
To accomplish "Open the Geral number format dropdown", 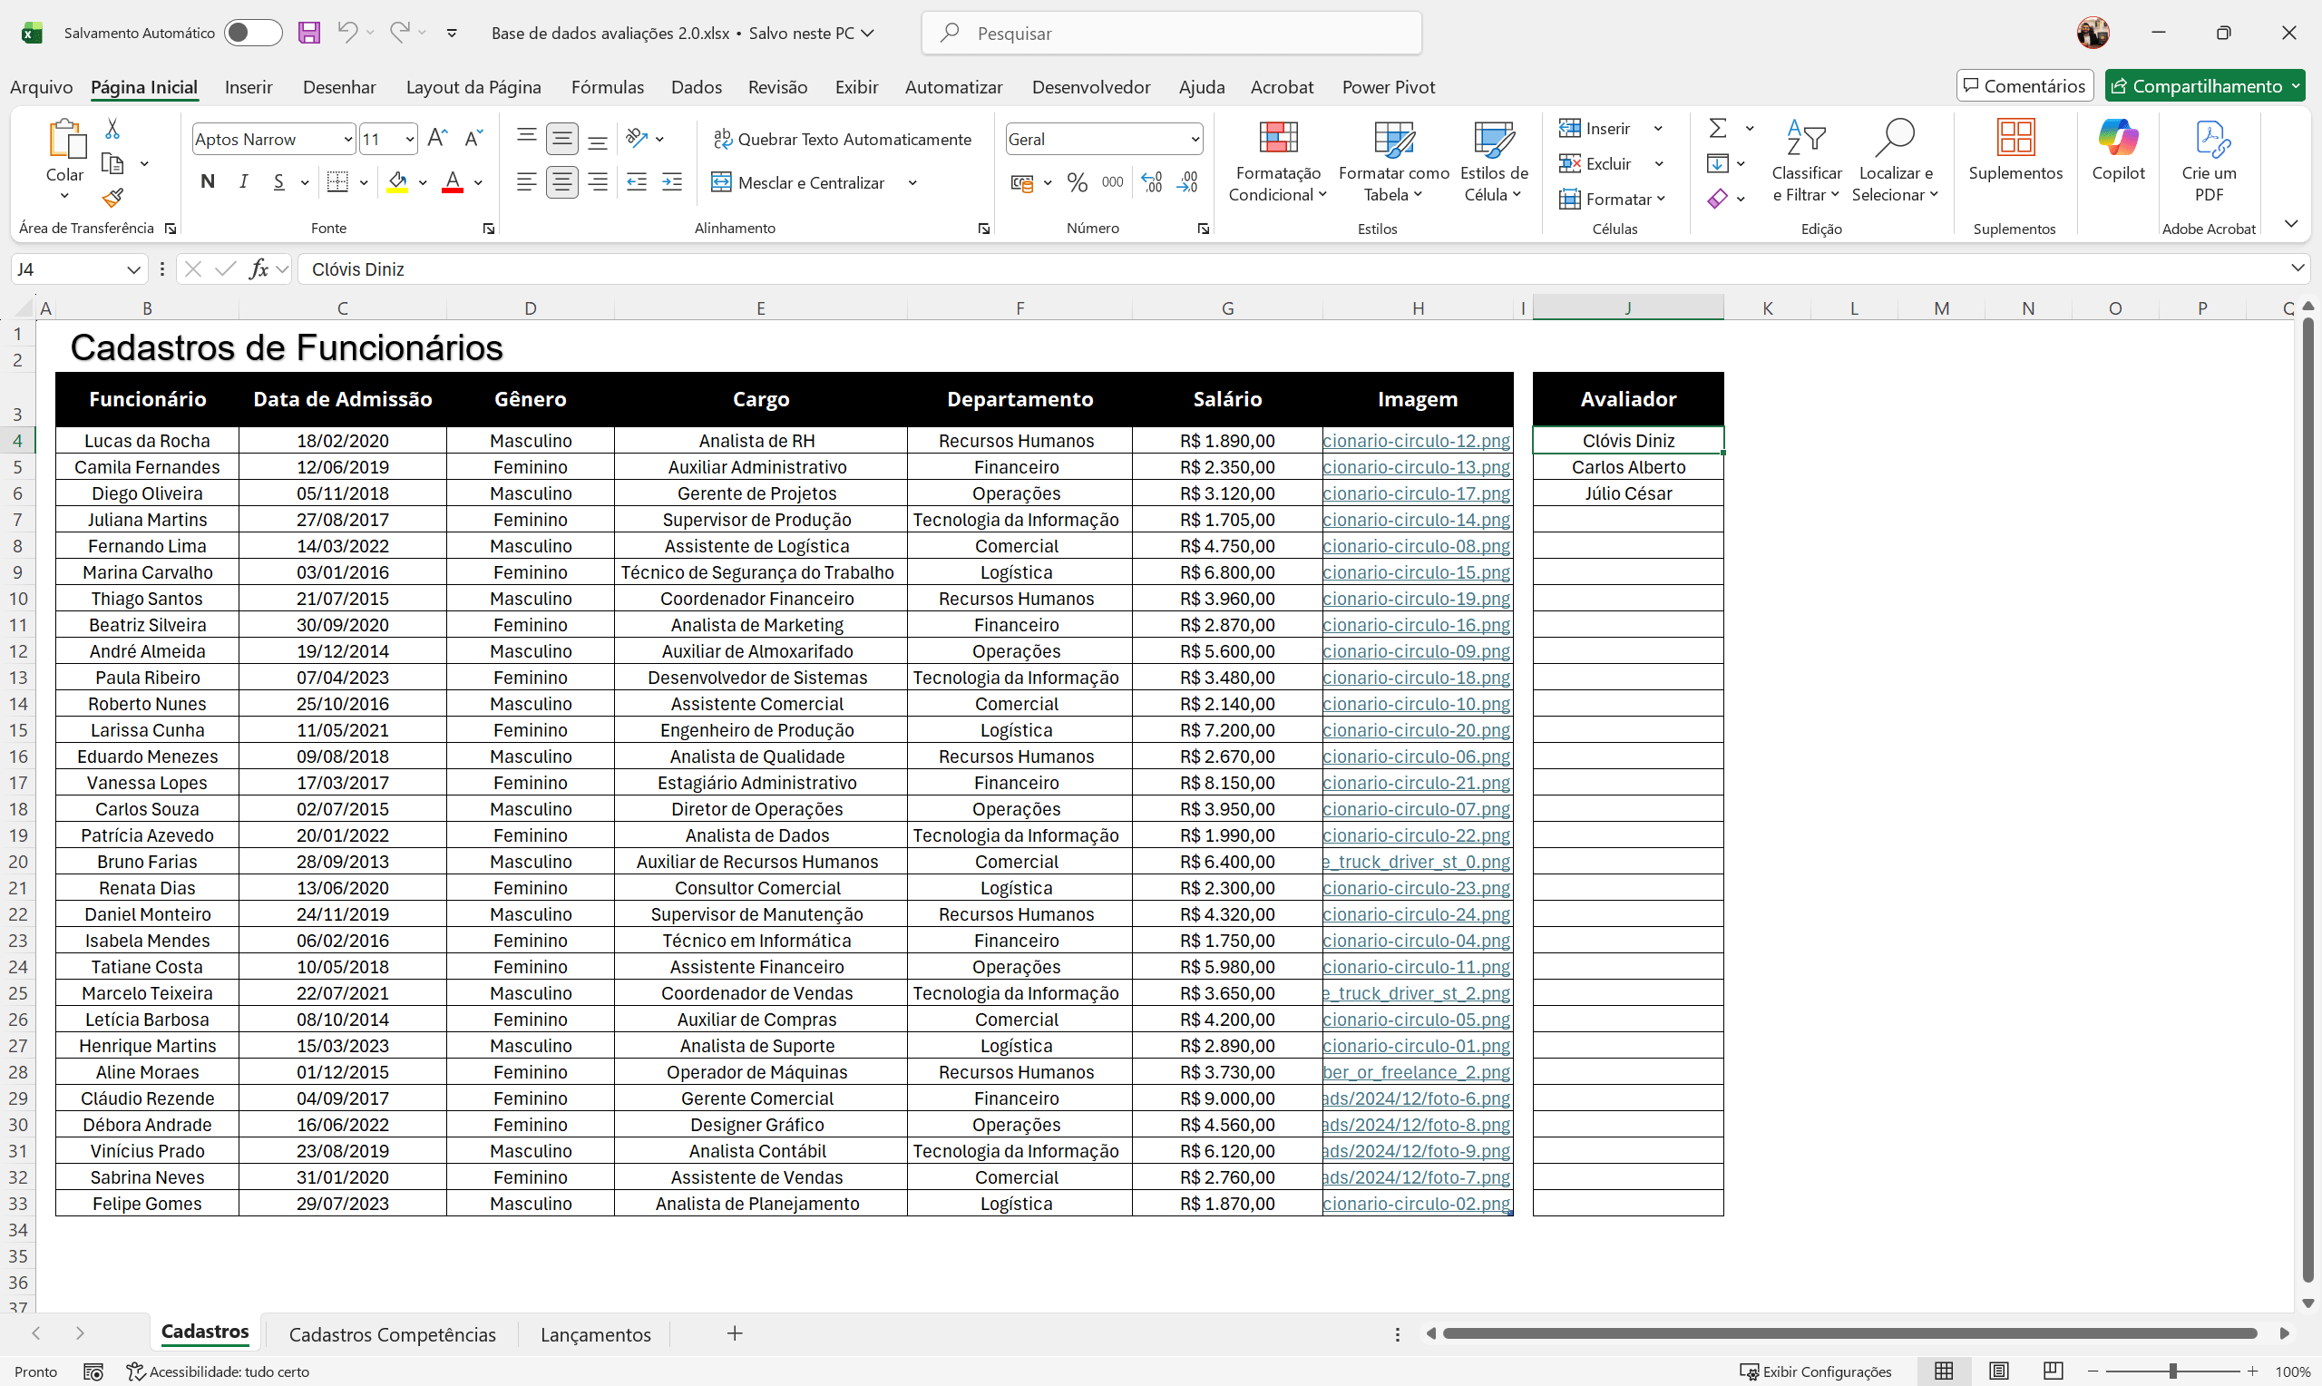I will tap(1195, 139).
